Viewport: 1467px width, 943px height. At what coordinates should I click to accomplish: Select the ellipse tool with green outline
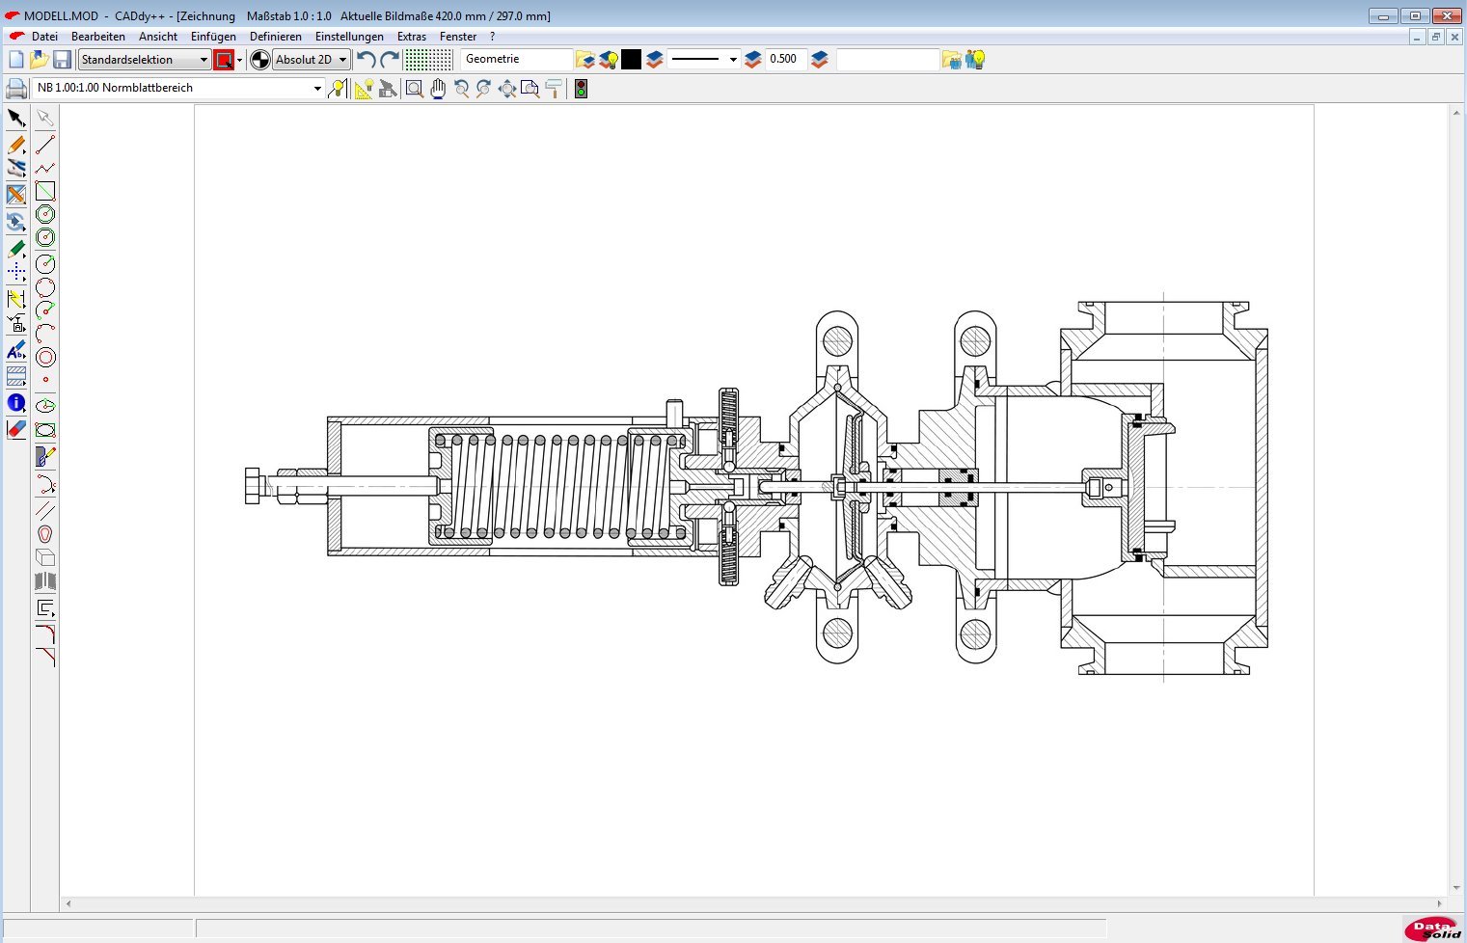45,430
